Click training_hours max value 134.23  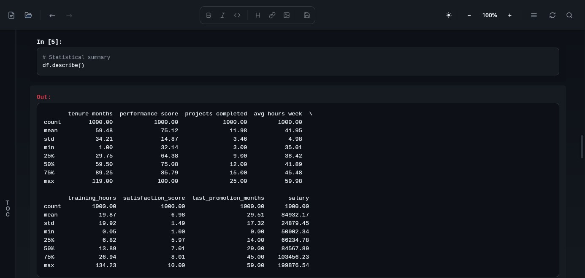[106, 265]
